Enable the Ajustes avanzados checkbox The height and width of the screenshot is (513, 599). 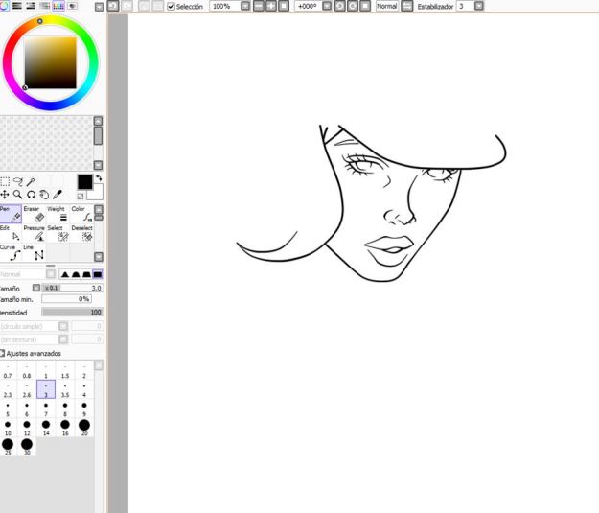click(x=3, y=353)
